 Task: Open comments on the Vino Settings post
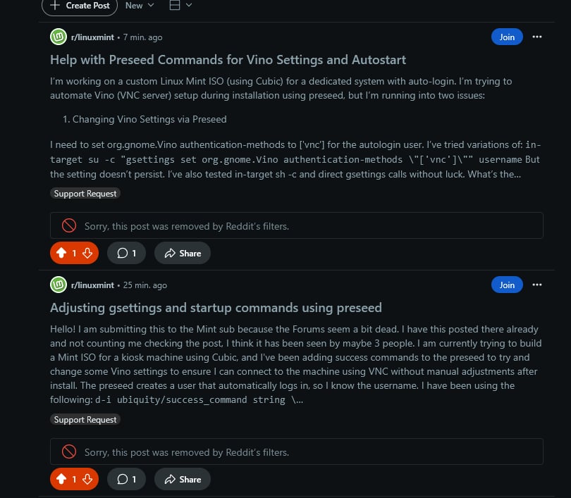coord(126,253)
